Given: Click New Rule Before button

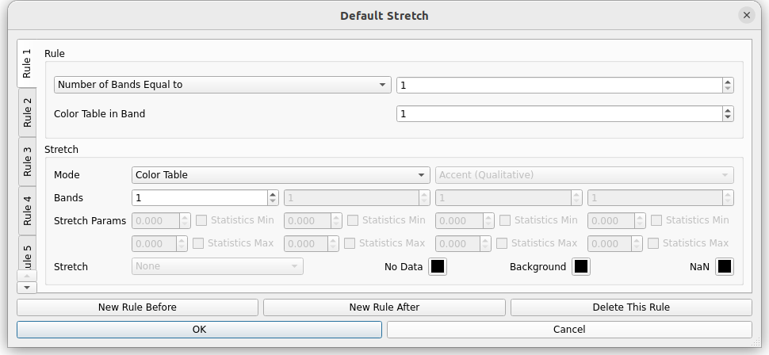Looking at the screenshot, I should pyautogui.click(x=137, y=307).
